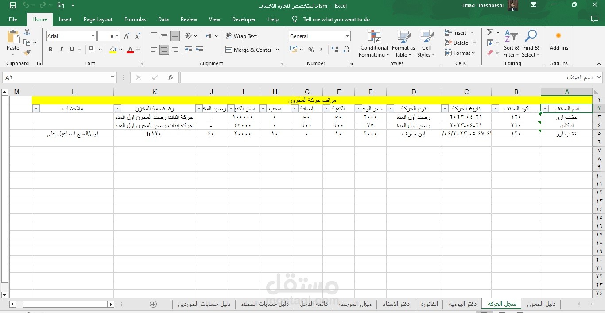Open filter dropdown for اسم الصنف column
Viewport: 605px width, 313px height.
545,108
